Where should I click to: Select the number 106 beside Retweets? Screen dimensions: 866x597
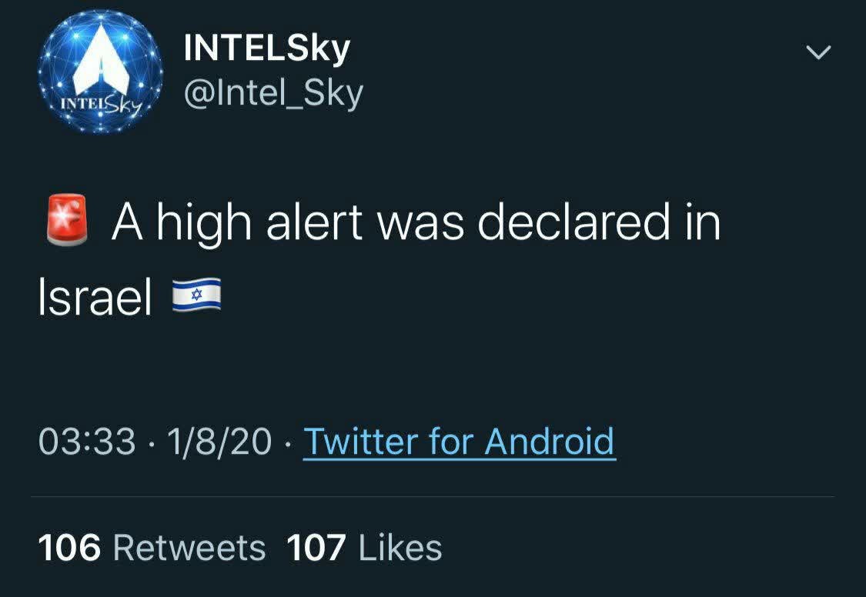69,548
